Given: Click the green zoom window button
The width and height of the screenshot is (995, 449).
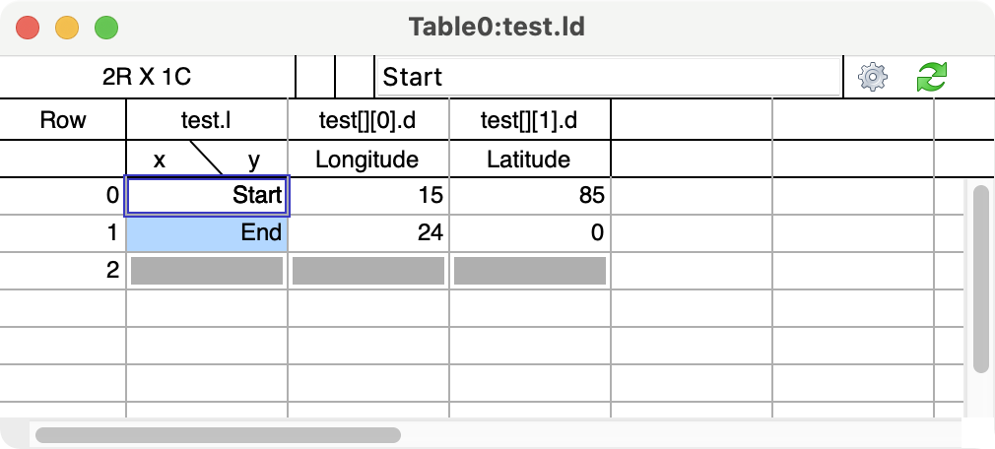Looking at the screenshot, I should coord(106,28).
